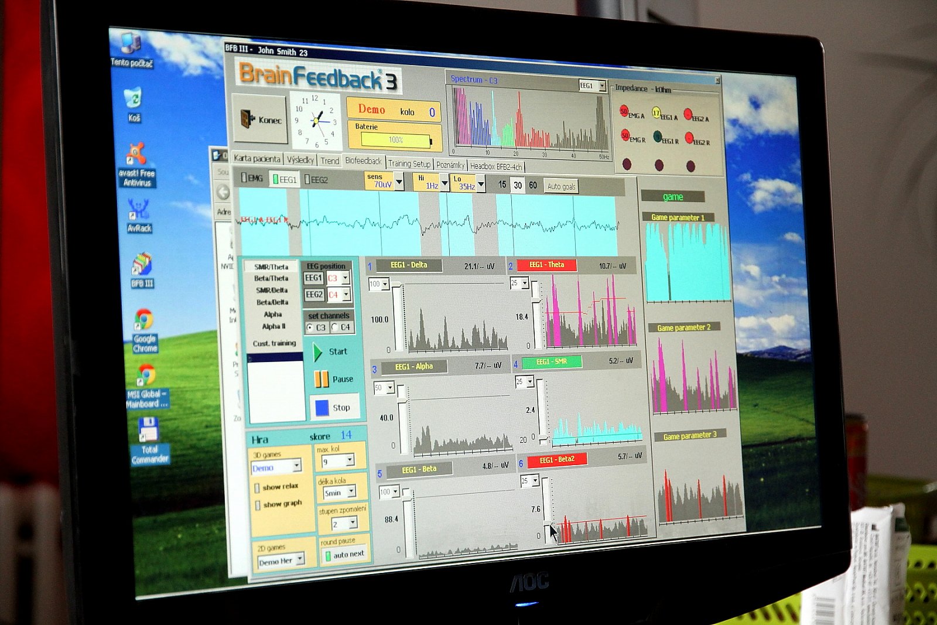The height and width of the screenshot is (625, 937).
Task: Select the C3 set channels radio
Action: point(310,327)
